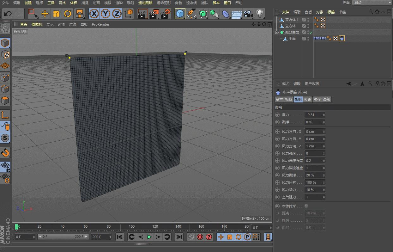393x252 pixels.
Task: Open the frame field stepper dropdown
Action: pos(271,227)
